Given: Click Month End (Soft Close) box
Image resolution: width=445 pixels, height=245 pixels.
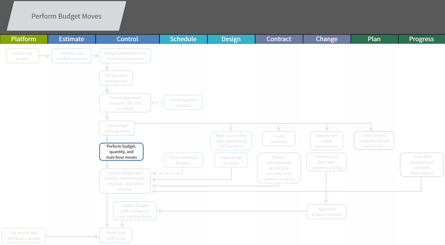Looking at the screenshot, I should point(116,236).
